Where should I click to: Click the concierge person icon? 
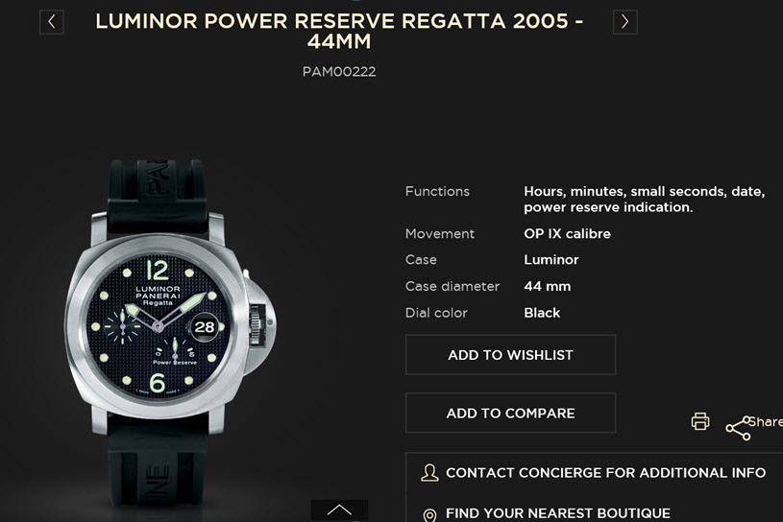(x=429, y=473)
